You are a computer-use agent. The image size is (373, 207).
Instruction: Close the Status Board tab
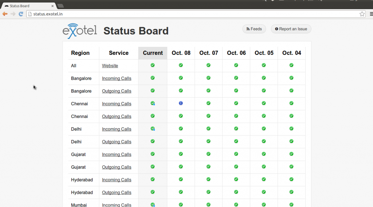[52, 6]
